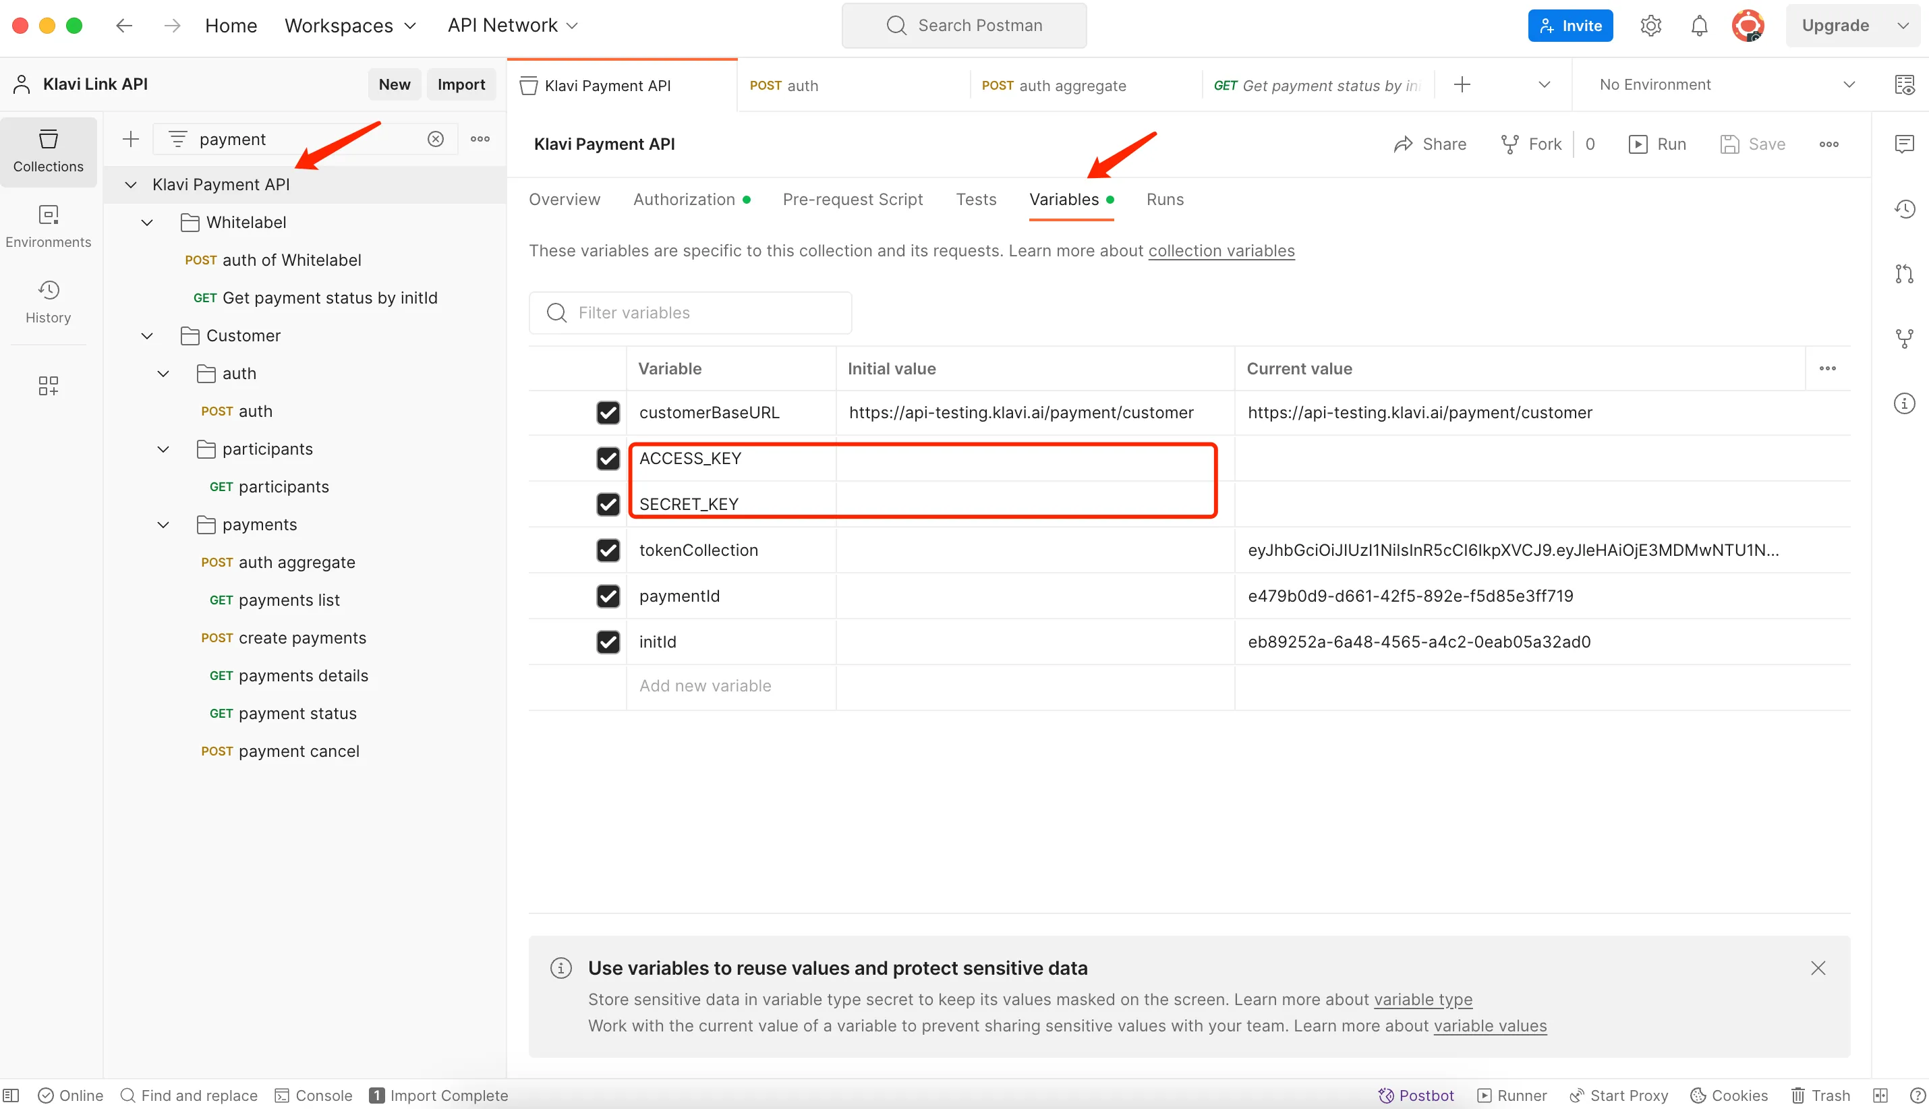Click the New button
The height and width of the screenshot is (1109, 1929).
pos(394,84)
